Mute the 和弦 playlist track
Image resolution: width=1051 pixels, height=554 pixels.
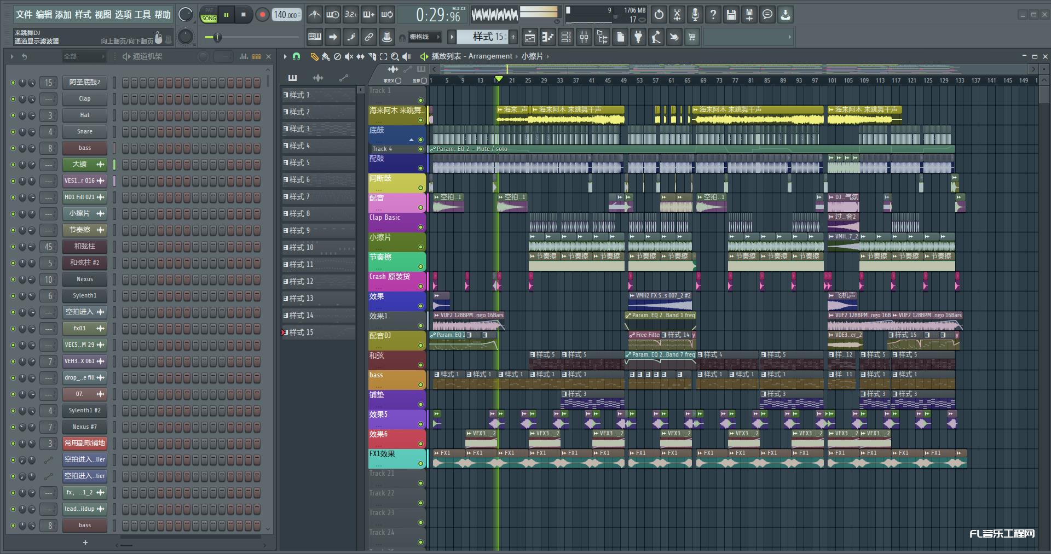click(x=420, y=365)
